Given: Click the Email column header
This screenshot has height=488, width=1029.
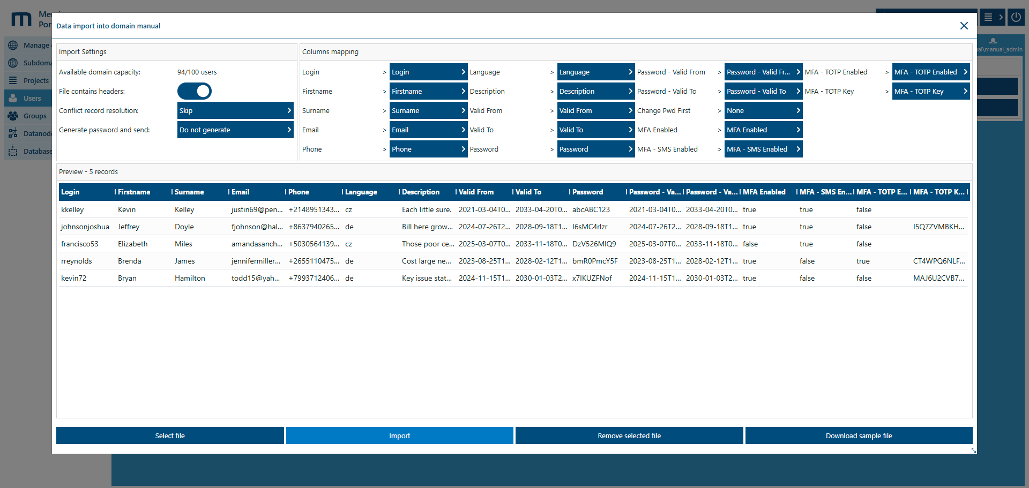Looking at the screenshot, I should tap(241, 192).
